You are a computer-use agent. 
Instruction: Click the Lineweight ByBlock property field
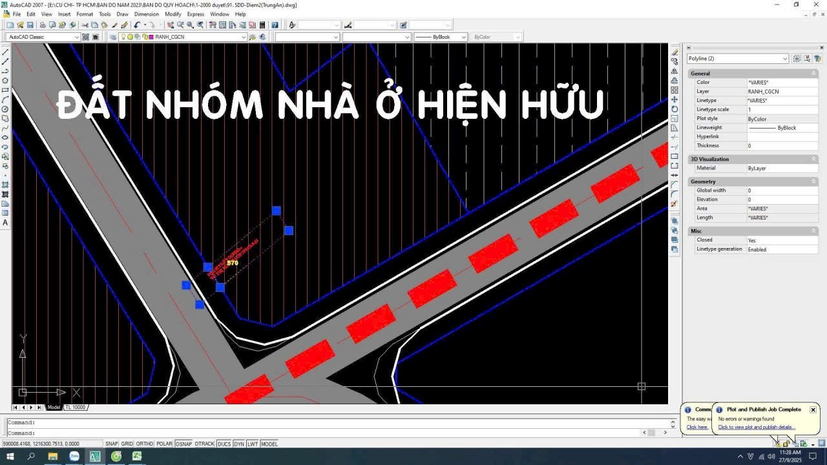pyautogui.click(x=782, y=128)
